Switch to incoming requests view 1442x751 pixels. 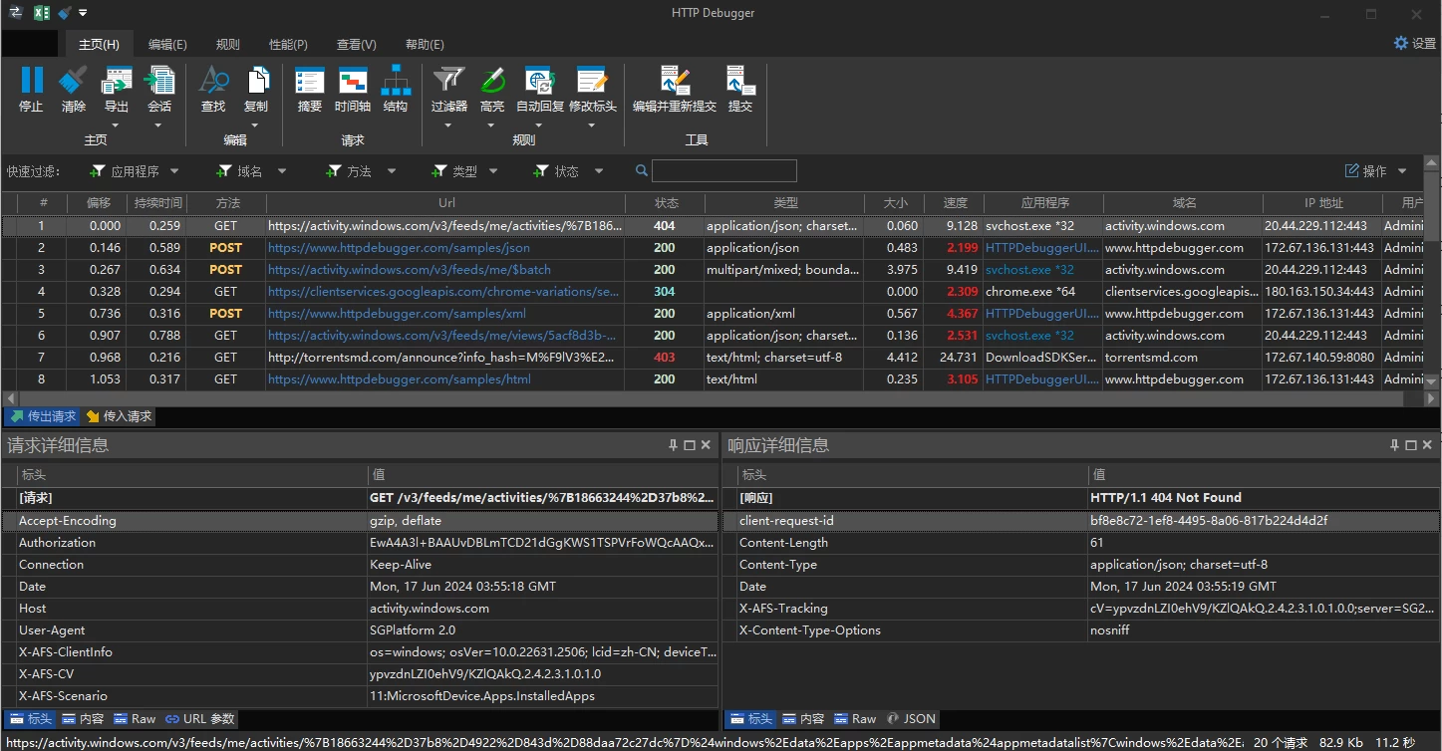[119, 416]
